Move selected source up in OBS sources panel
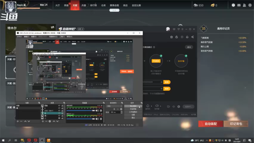This screenshot has width=254, height=143. coord(54,121)
